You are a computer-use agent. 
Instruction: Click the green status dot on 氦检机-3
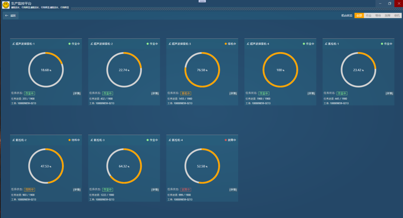click(x=147, y=140)
